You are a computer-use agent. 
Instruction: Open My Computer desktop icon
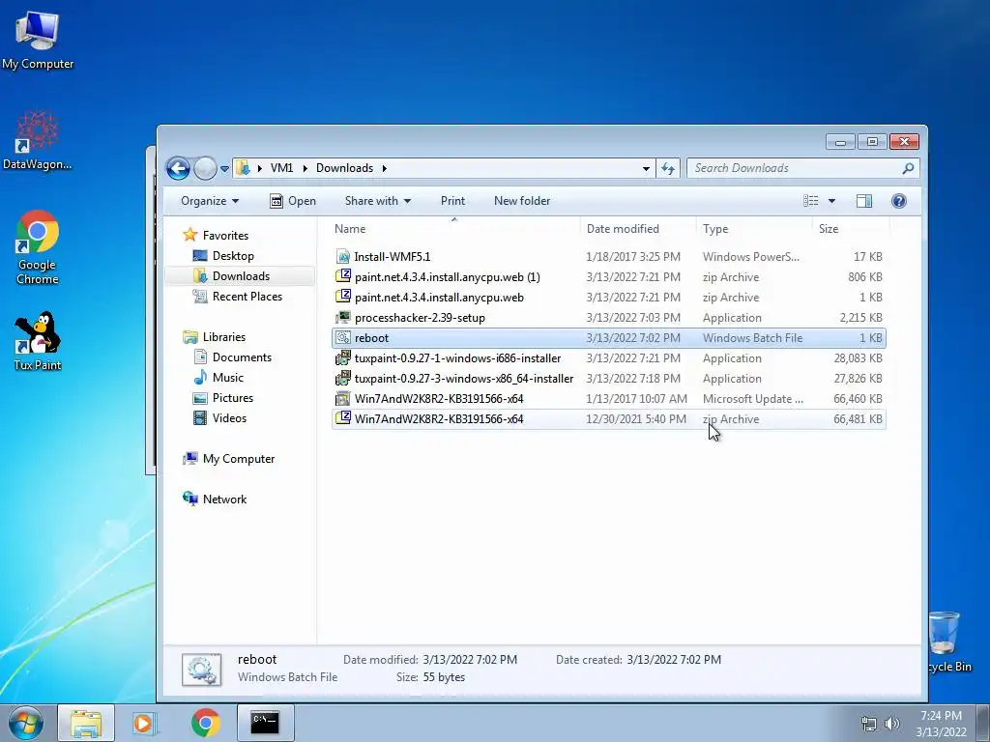coord(38,38)
